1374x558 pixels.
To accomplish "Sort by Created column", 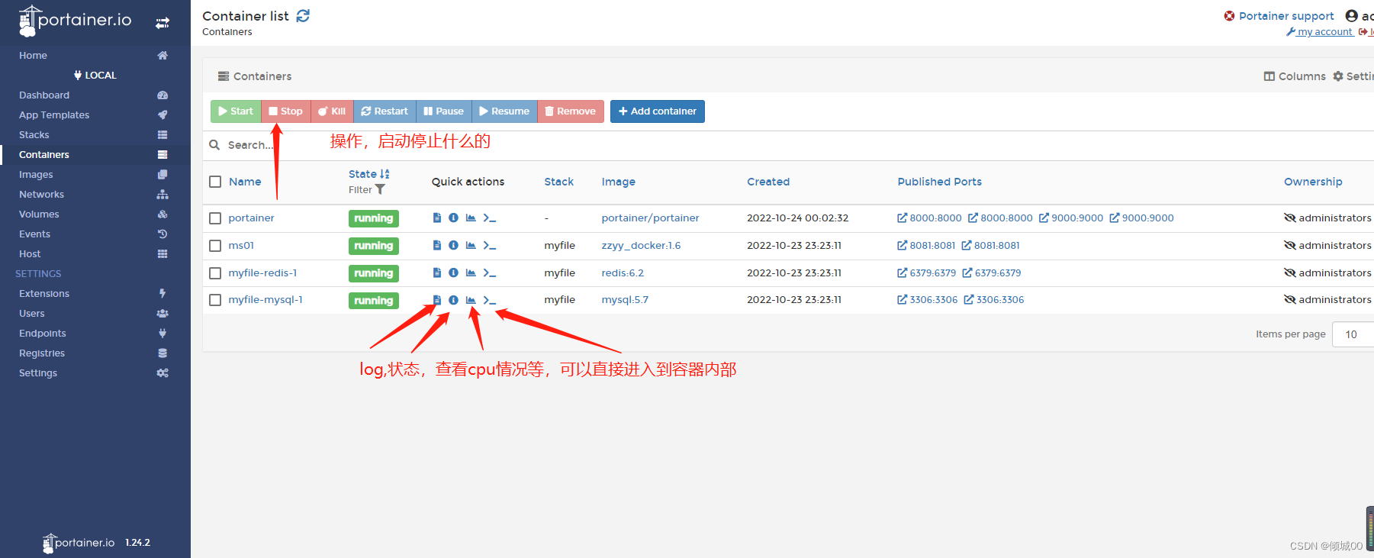I will click(x=768, y=182).
